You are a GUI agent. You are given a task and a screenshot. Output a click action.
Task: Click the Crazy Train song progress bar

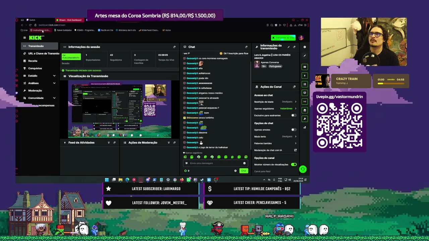(391, 83)
